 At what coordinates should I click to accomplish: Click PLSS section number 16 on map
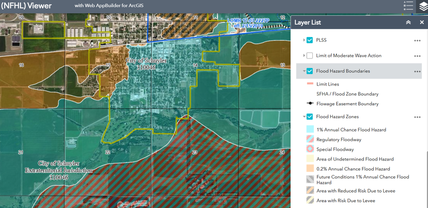tap(21, 65)
